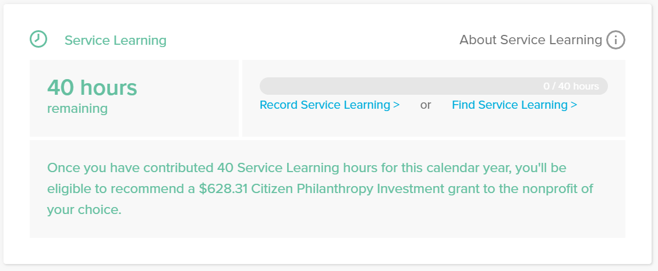Screen dimensions: 658x271
Task: Click the remaining label under 40 hours
Action: pos(77,109)
